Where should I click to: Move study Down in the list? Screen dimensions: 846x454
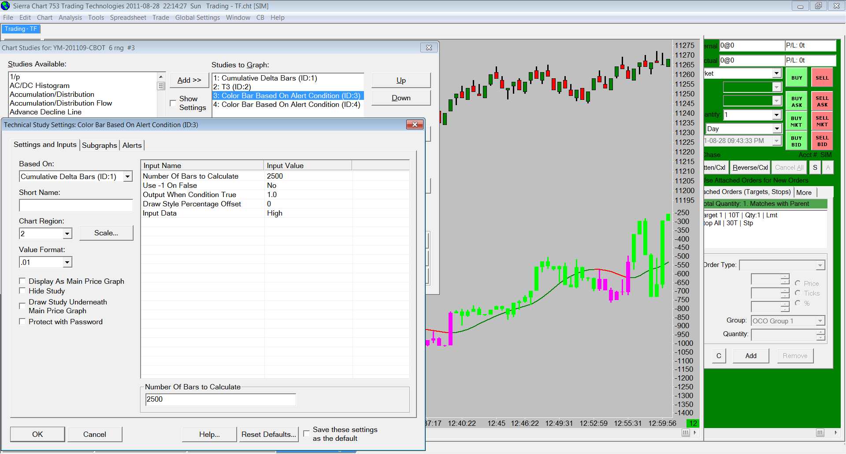point(401,98)
